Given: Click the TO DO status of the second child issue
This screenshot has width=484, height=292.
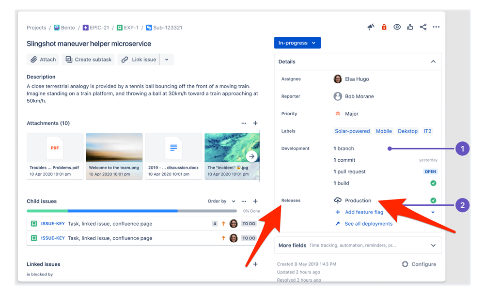Looking at the screenshot, I should 249,238.
